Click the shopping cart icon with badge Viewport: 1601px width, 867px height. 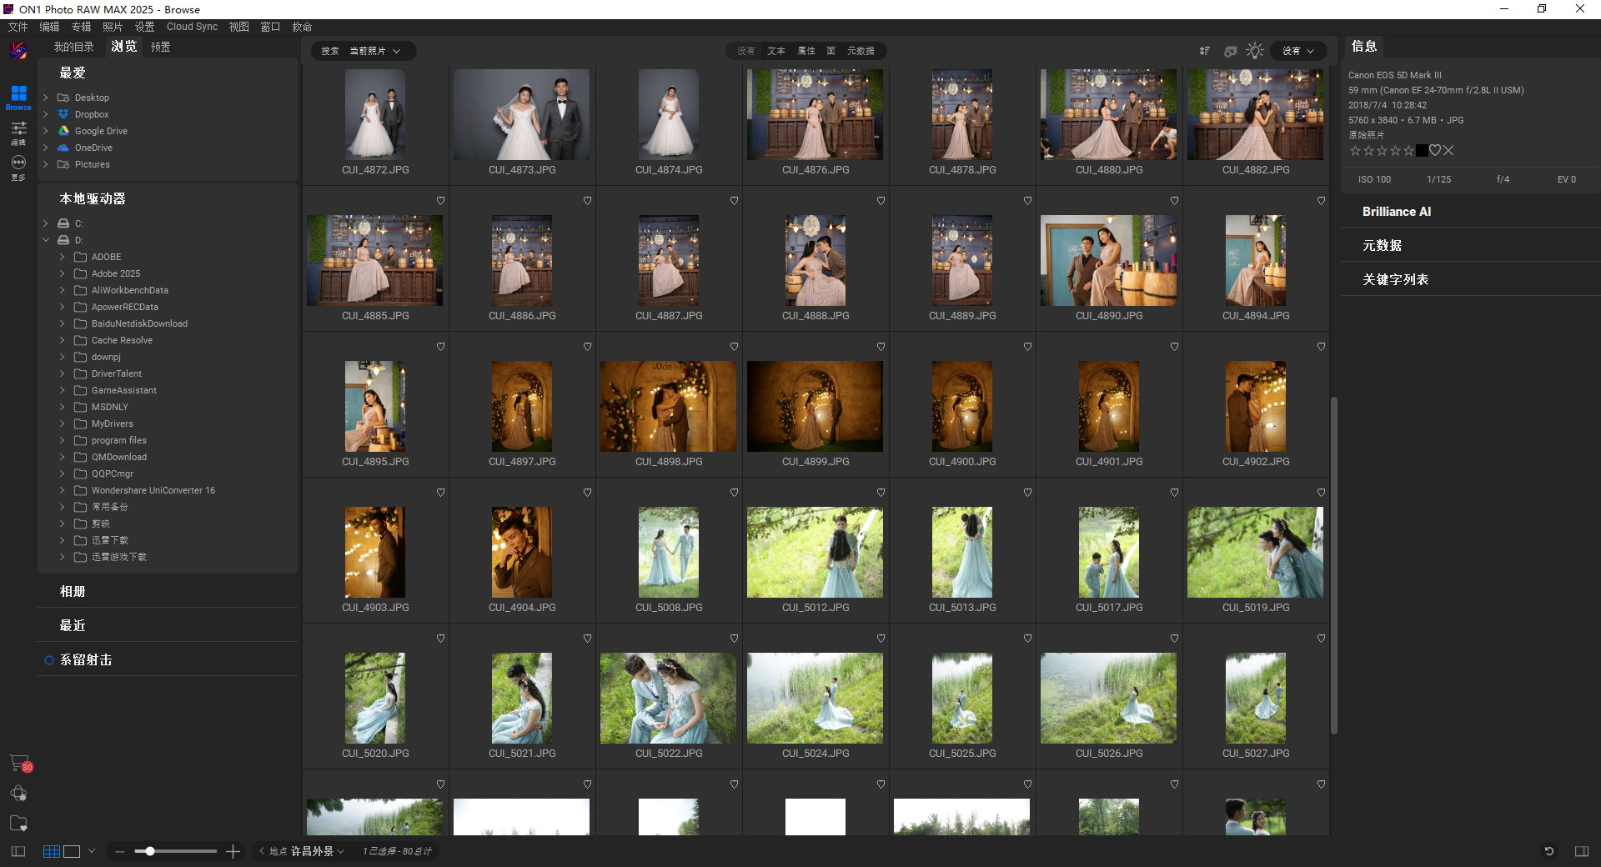pyautogui.click(x=19, y=763)
